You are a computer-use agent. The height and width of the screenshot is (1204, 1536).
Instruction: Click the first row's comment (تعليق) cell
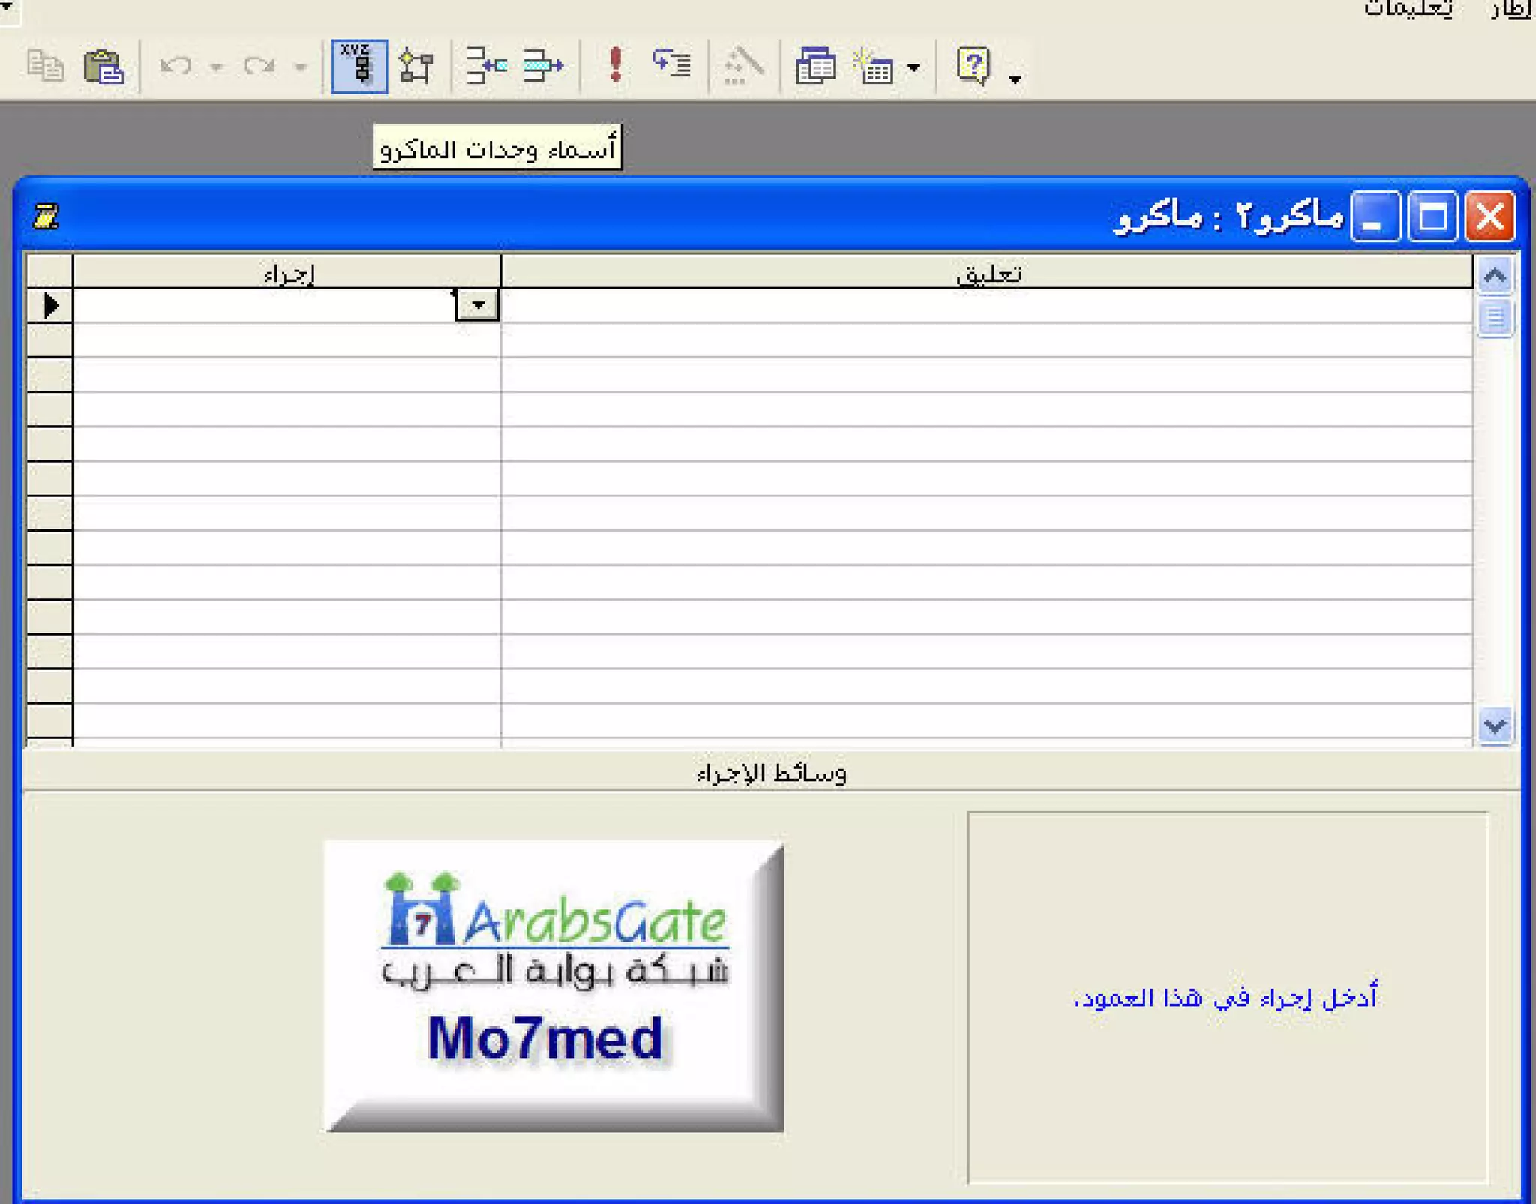click(987, 306)
